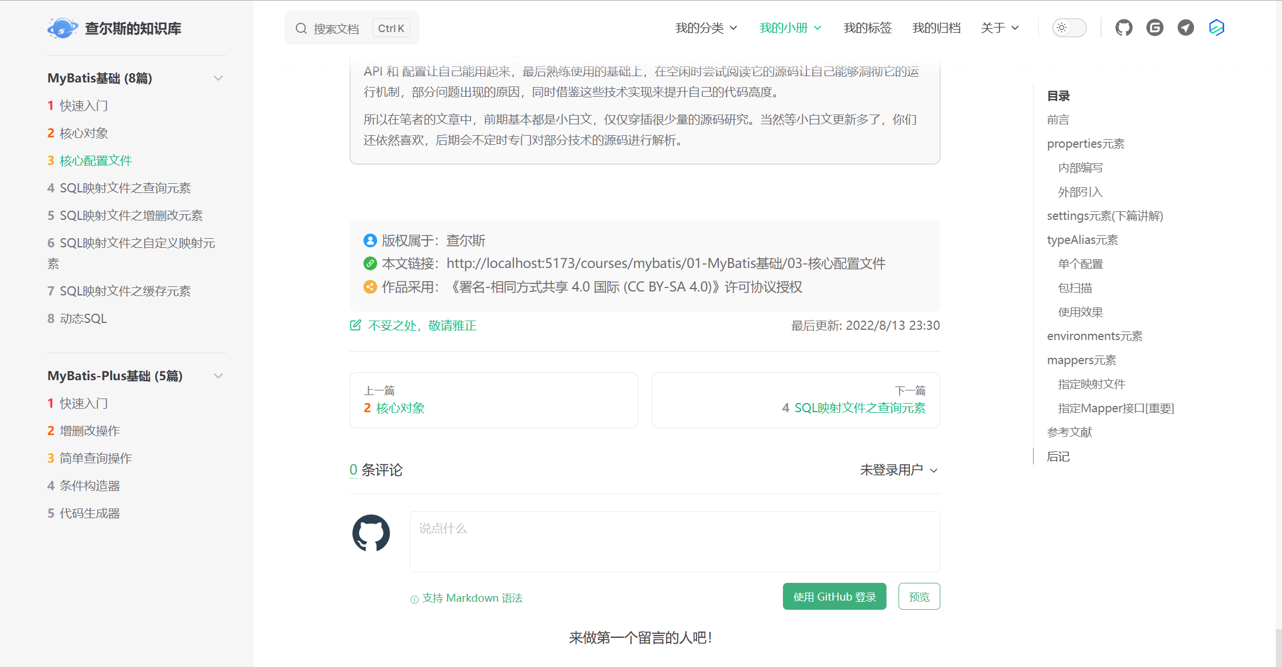1282x667 pixels.
Task: Click the Telegram paper-plane icon
Action: click(1185, 27)
